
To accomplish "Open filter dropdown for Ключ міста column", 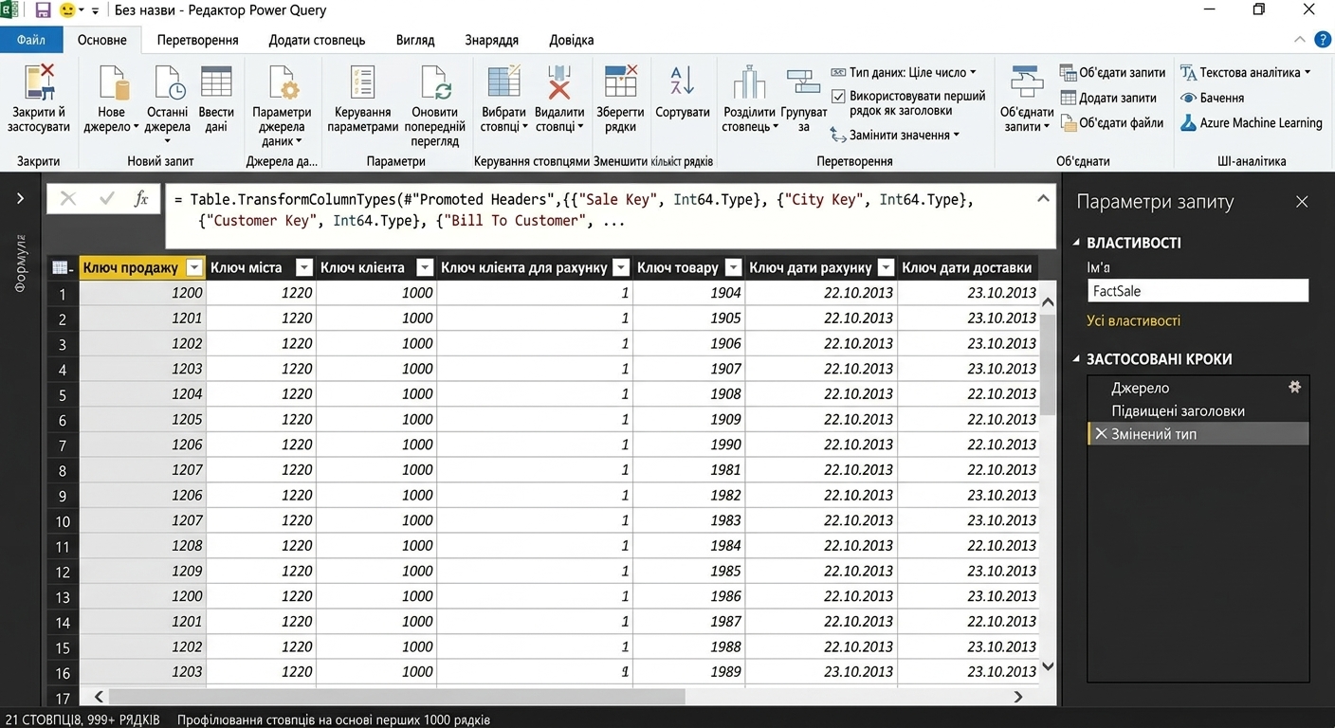I will point(304,267).
